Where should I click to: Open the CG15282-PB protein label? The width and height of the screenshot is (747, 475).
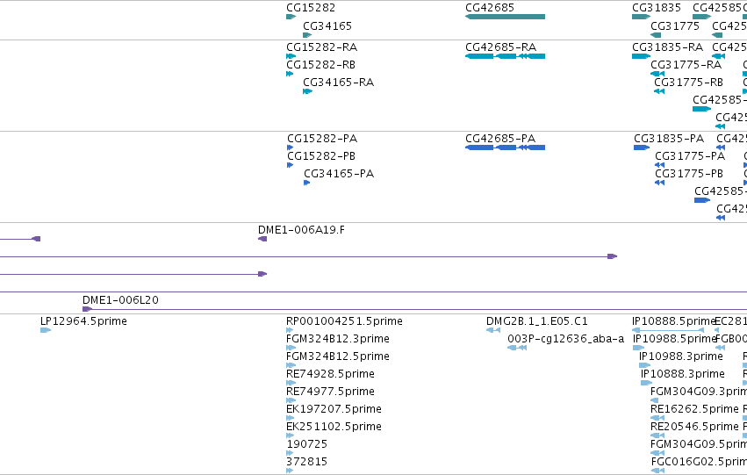321,156
